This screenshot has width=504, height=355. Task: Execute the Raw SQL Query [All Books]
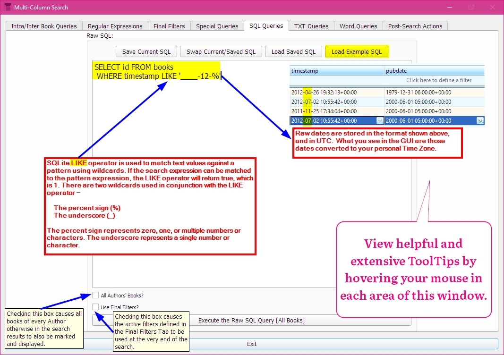251,321
